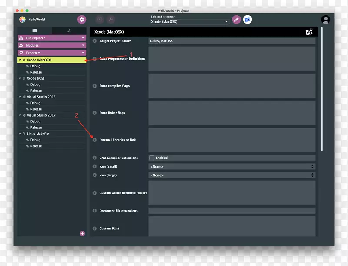The width and height of the screenshot is (348, 266).
Task: Select Release under Linux Makefile
Action: [x=36, y=146]
